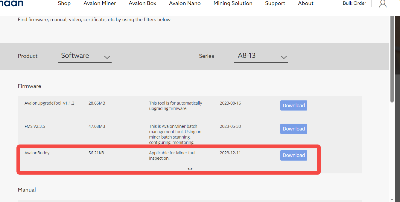The image size is (400, 202).
Task: Click the AvalonUpgradeTool description text
Action: pyautogui.click(x=176, y=106)
